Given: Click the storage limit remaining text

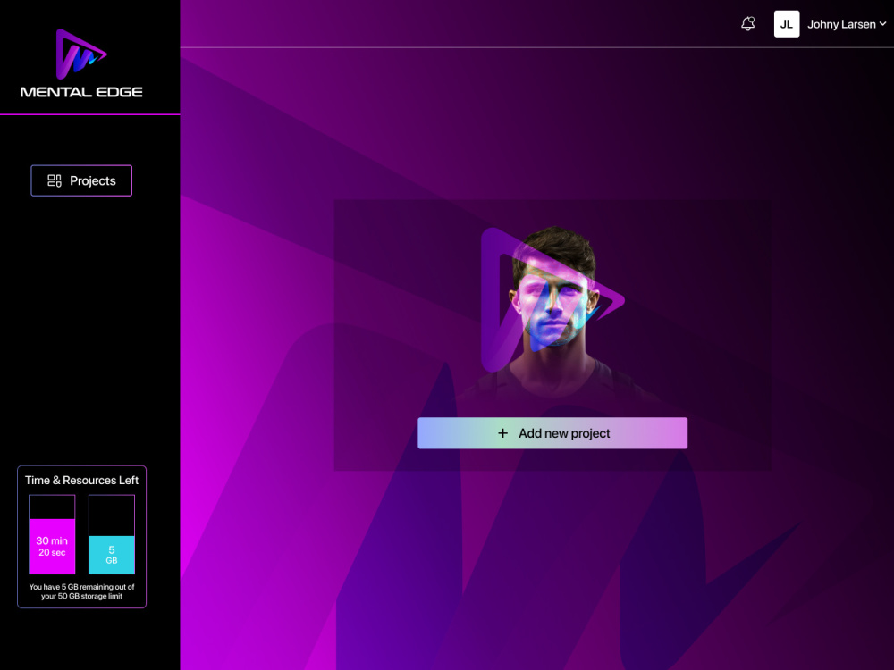Looking at the screenshot, I should 81,591.
